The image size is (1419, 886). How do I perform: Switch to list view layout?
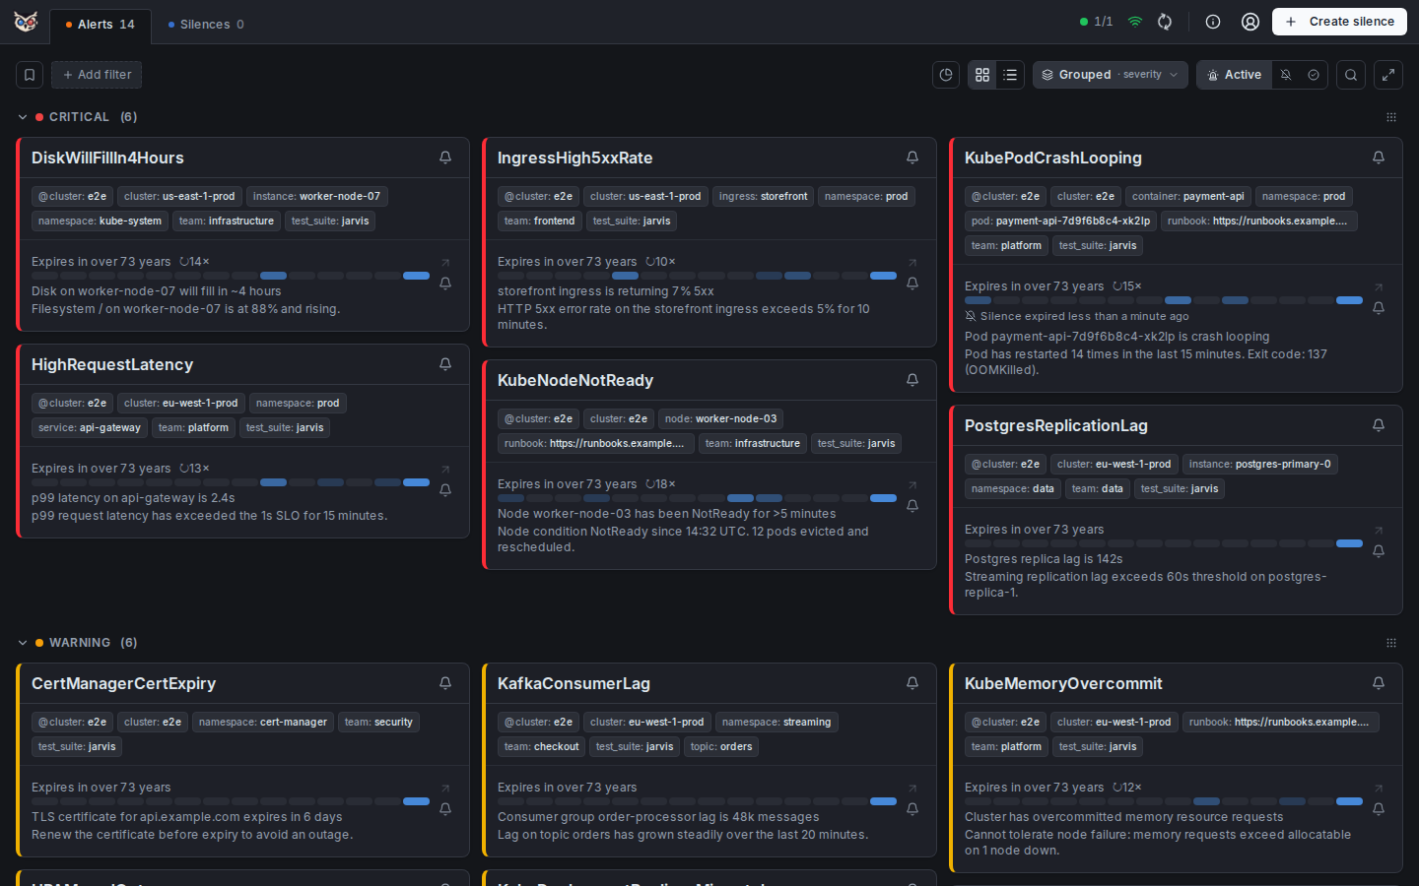pyautogui.click(x=1010, y=75)
